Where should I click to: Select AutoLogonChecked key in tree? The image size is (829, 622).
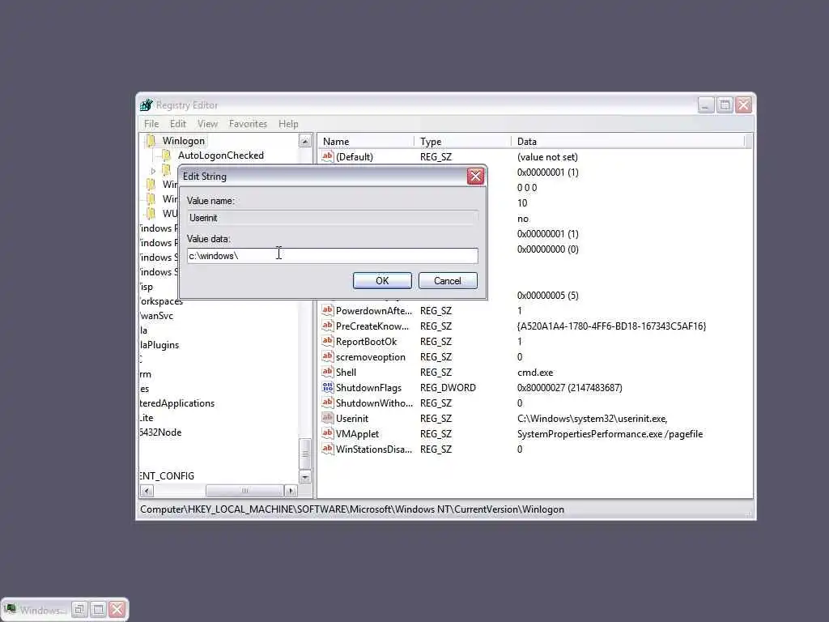[220, 155]
